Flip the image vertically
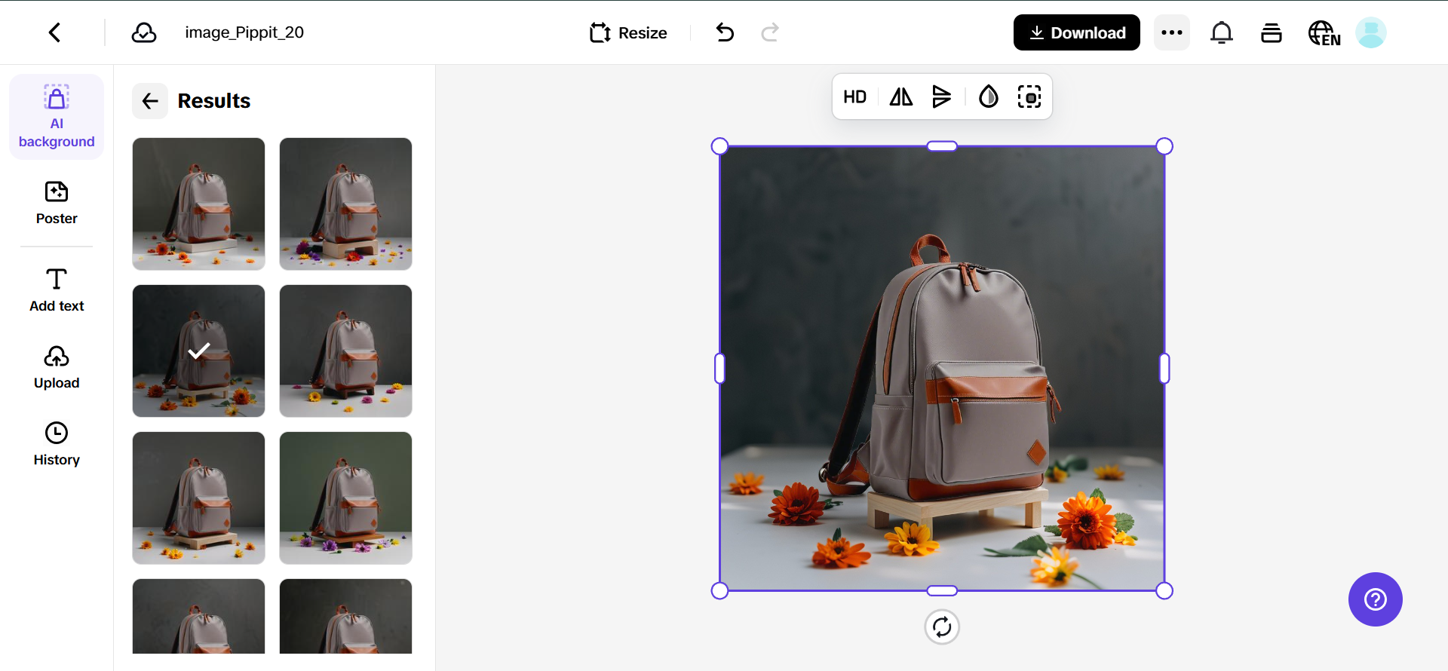This screenshot has width=1448, height=671. (942, 97)
